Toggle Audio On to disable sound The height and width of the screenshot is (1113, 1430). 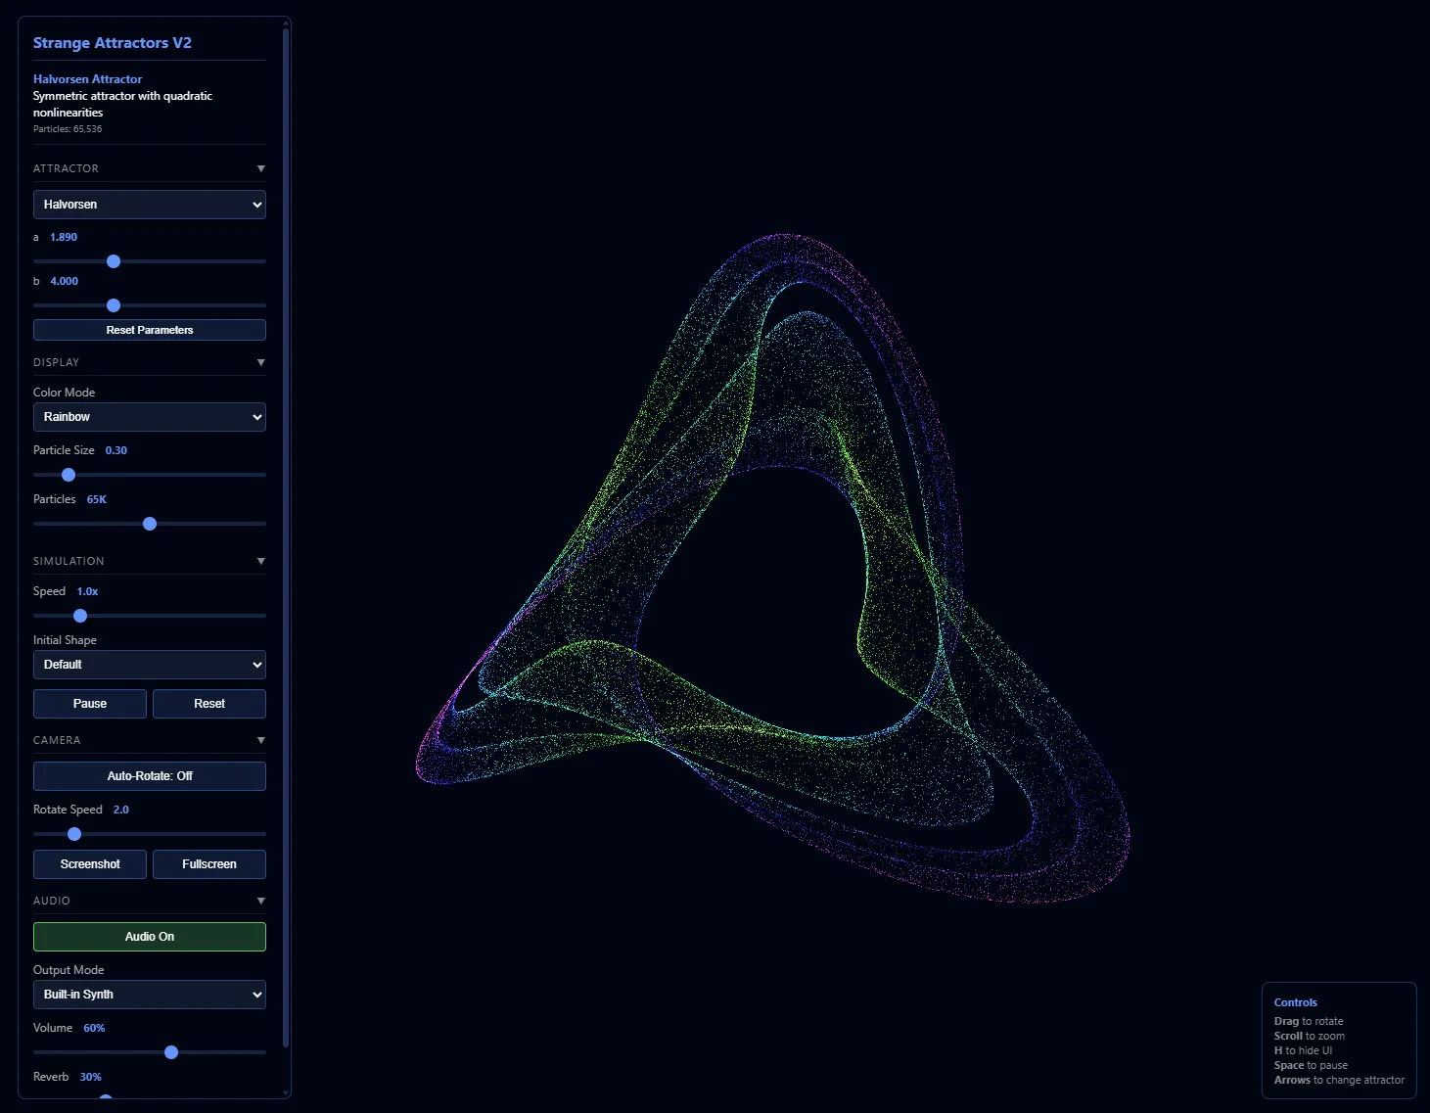tap(149, 936)
